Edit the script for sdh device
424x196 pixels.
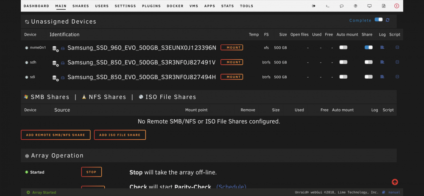[397, 62]
